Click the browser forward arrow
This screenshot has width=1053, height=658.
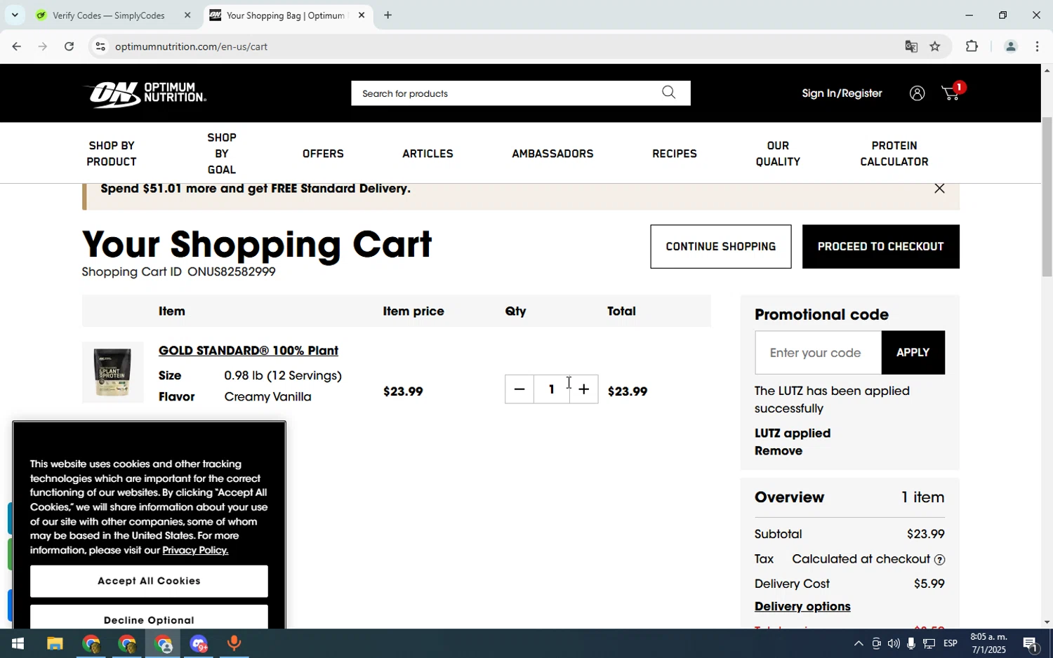coord(43,46)
